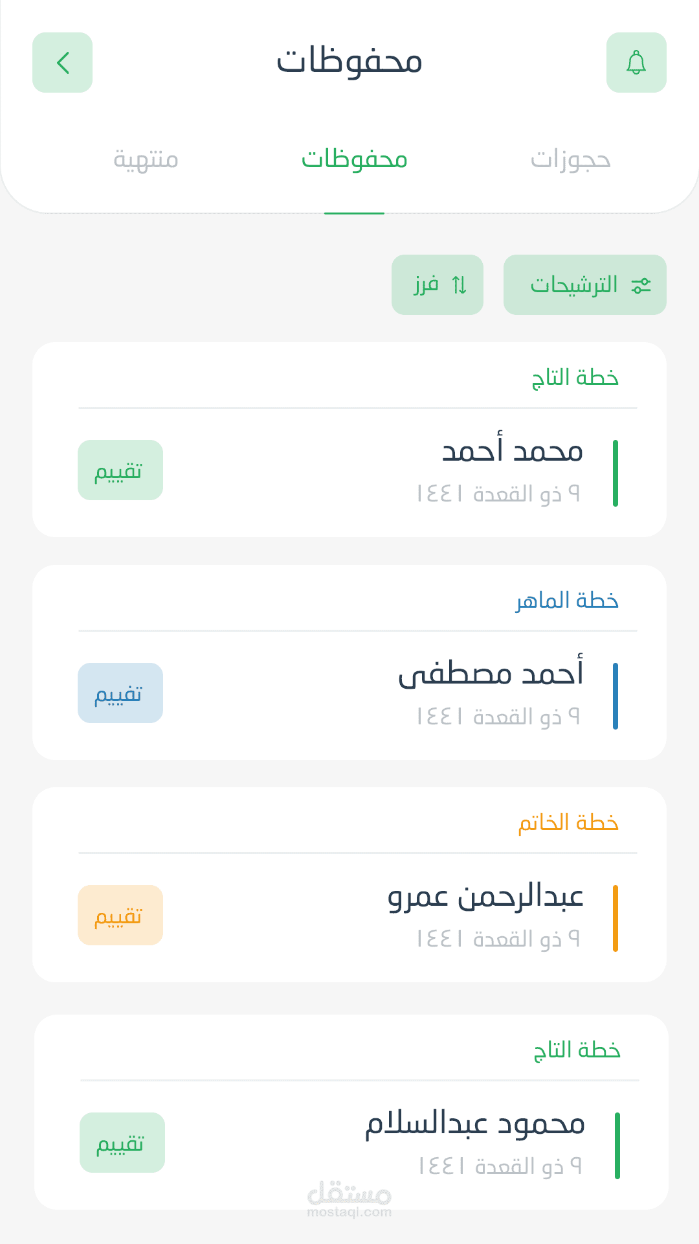The image size is (699, 1244).
Task: Tap the green back arrow icon
Action: point(62,63)
